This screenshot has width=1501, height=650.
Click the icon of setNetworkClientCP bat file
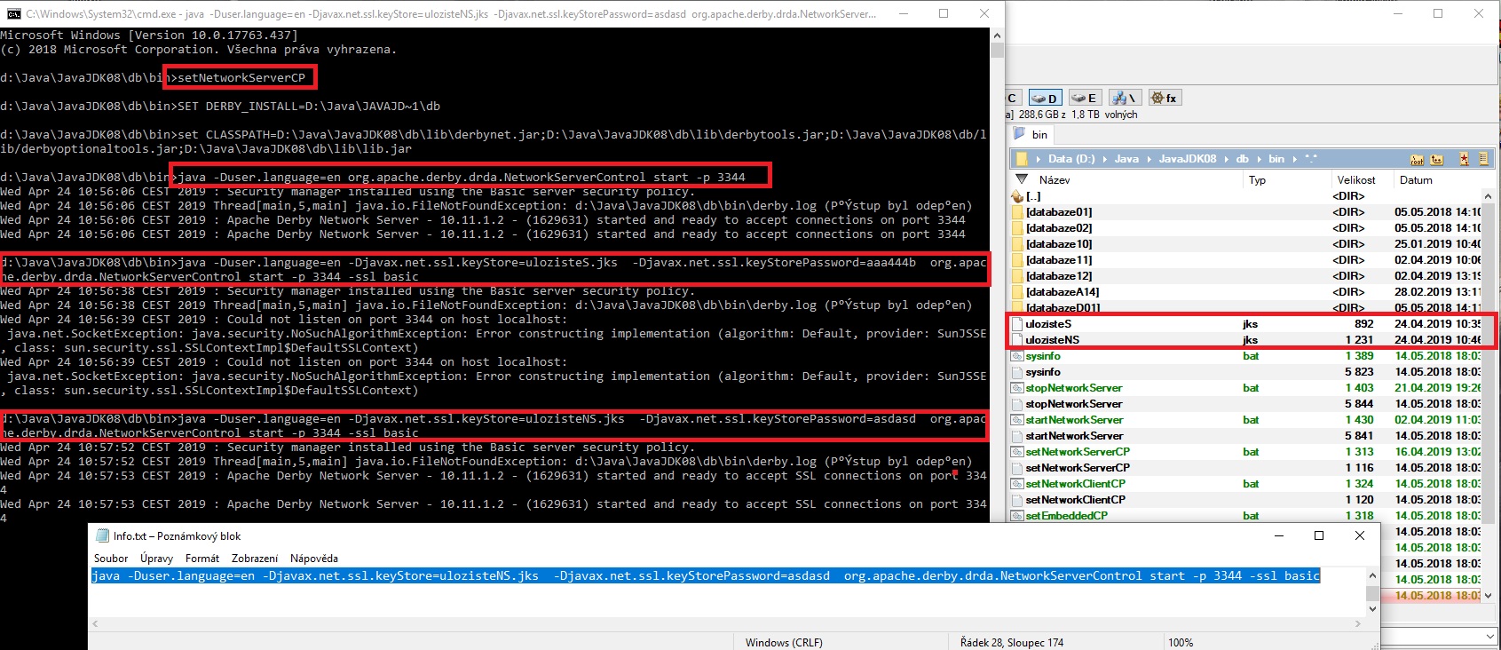[x=1017, y=484]
